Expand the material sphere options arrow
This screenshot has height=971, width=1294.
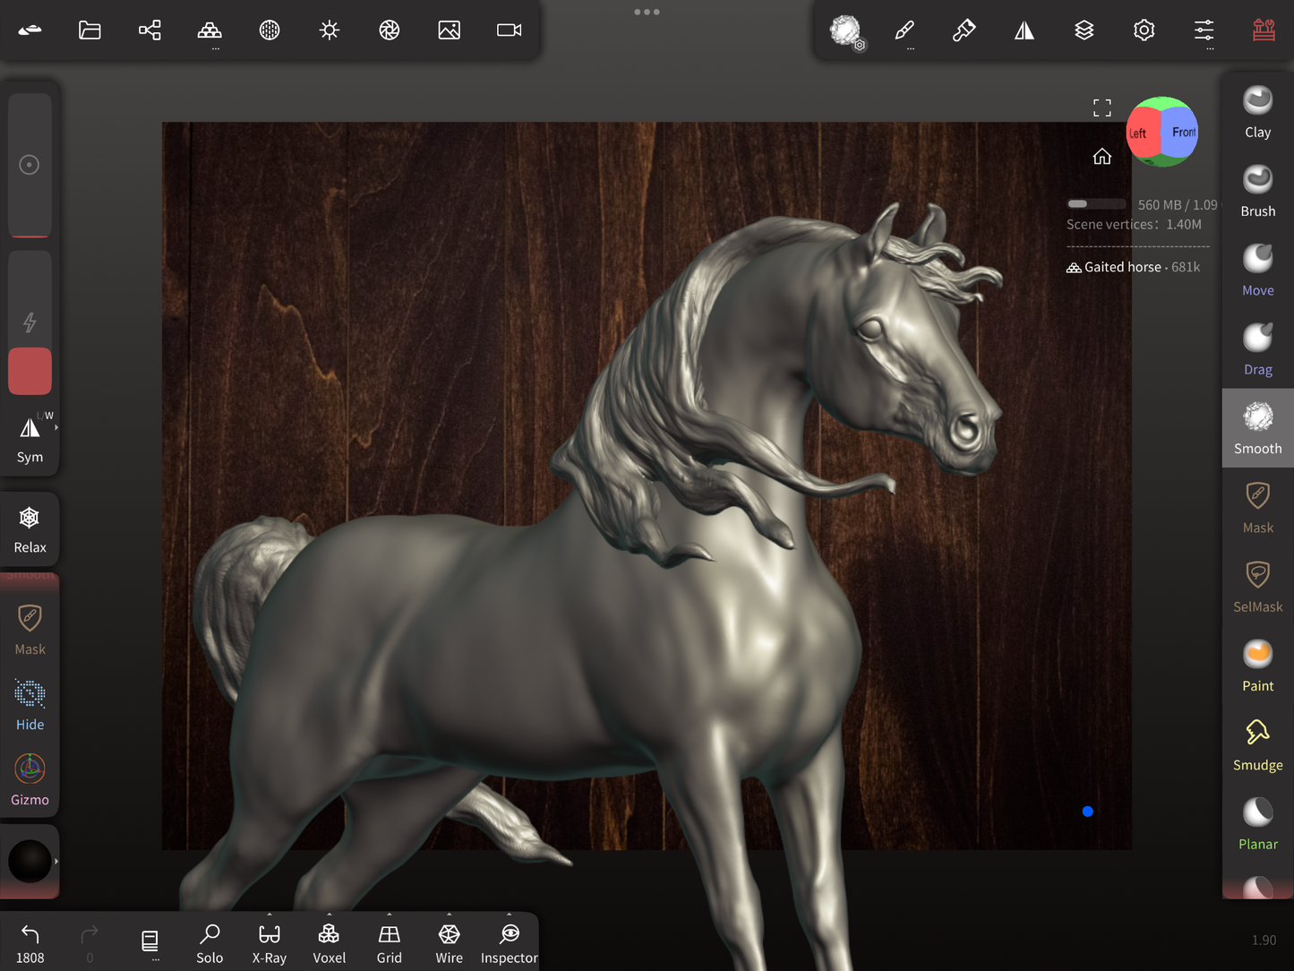coord(56,861)
